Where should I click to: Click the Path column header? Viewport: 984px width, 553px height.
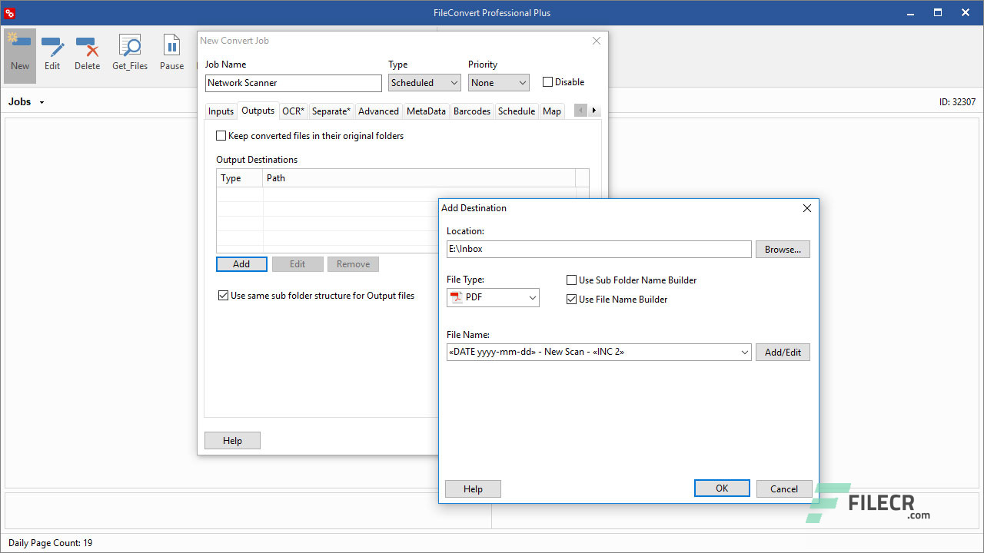click(420, 178)
